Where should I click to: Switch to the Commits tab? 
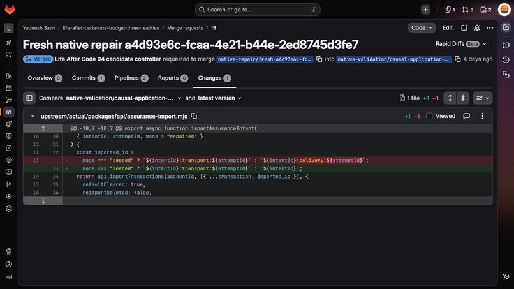88,78
